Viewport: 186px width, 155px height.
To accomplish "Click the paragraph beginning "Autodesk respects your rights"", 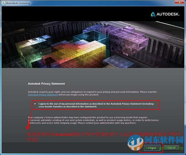I will point(92,93).
